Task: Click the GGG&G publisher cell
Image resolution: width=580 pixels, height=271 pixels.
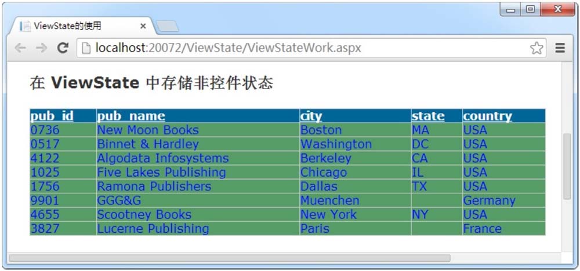Action: [198, 200]
